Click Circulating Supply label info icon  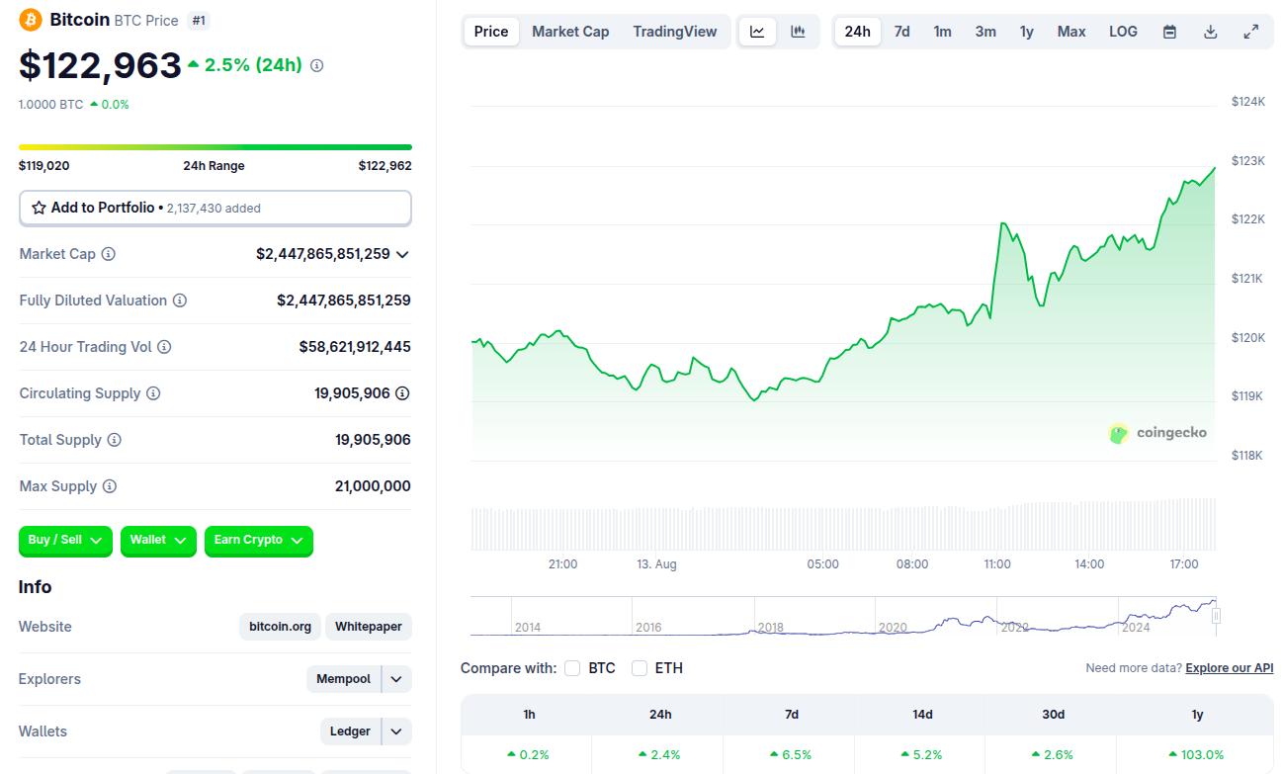point(153,393)
